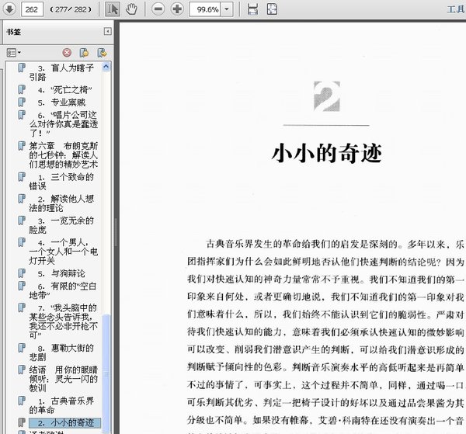The image size is (466, 434).
Task: Open bookmark 3. 盲人为瞎子引路
Action: pos(61,72)
